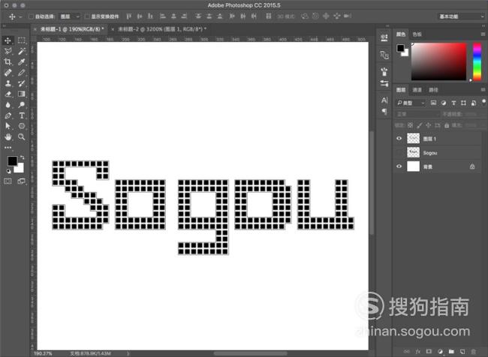Select the Magic Wand tool
The width and height of the screenshot is (488, 357).
pos(22,51)
